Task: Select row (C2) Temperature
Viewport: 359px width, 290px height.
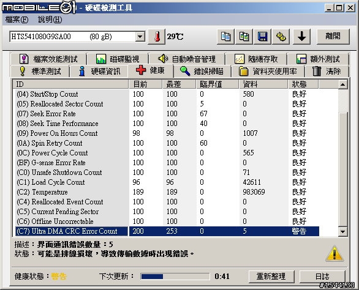Action: (x=167, y=192)
